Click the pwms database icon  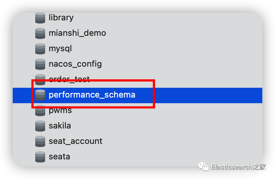(40, 111)
